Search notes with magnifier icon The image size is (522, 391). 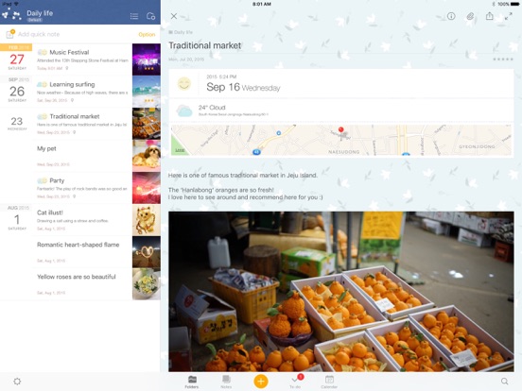505,381
